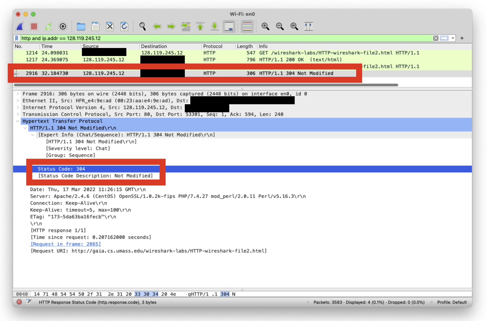Click the filter bookmark icon
The width and height of the screenshot is (487, 321).
(x=17, y=38)
